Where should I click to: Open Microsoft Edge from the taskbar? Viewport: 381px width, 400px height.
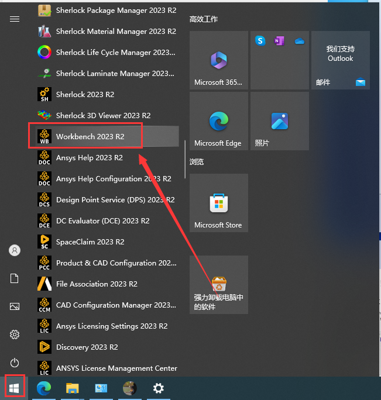pos(44,388)
